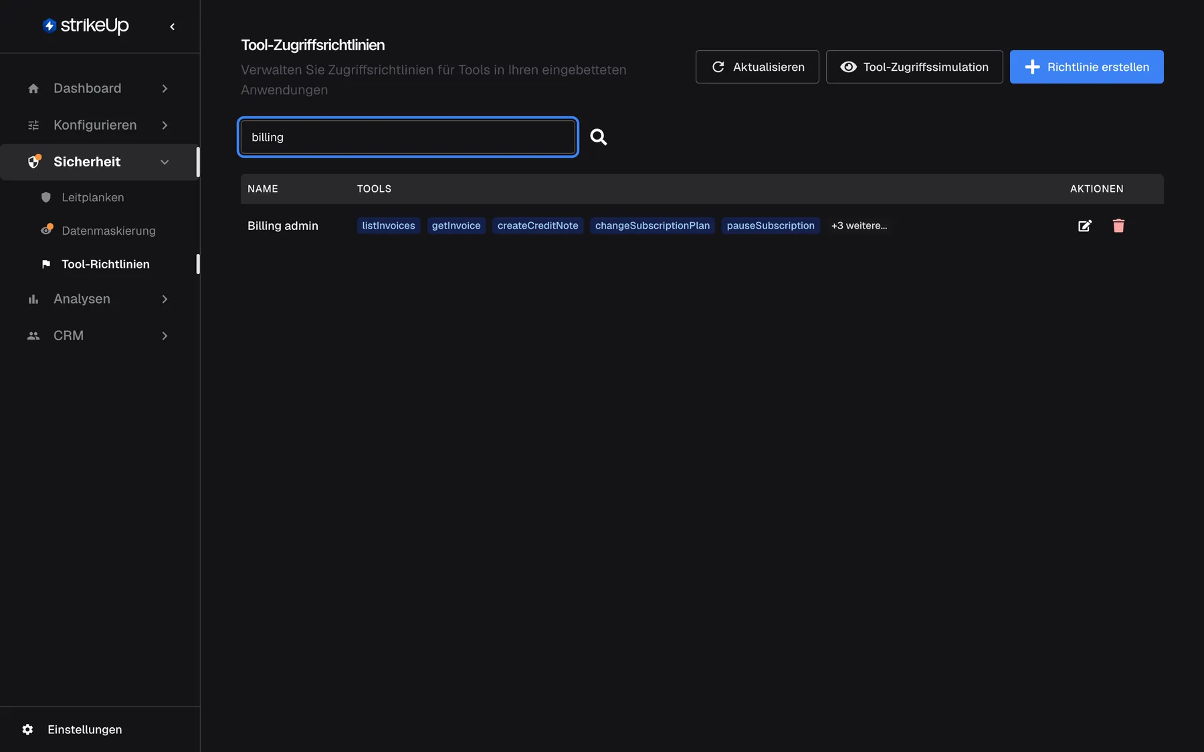Screen dimensions: 1204x752
Task: Click the AKTIONEN column header
Action: [1097, 189]
